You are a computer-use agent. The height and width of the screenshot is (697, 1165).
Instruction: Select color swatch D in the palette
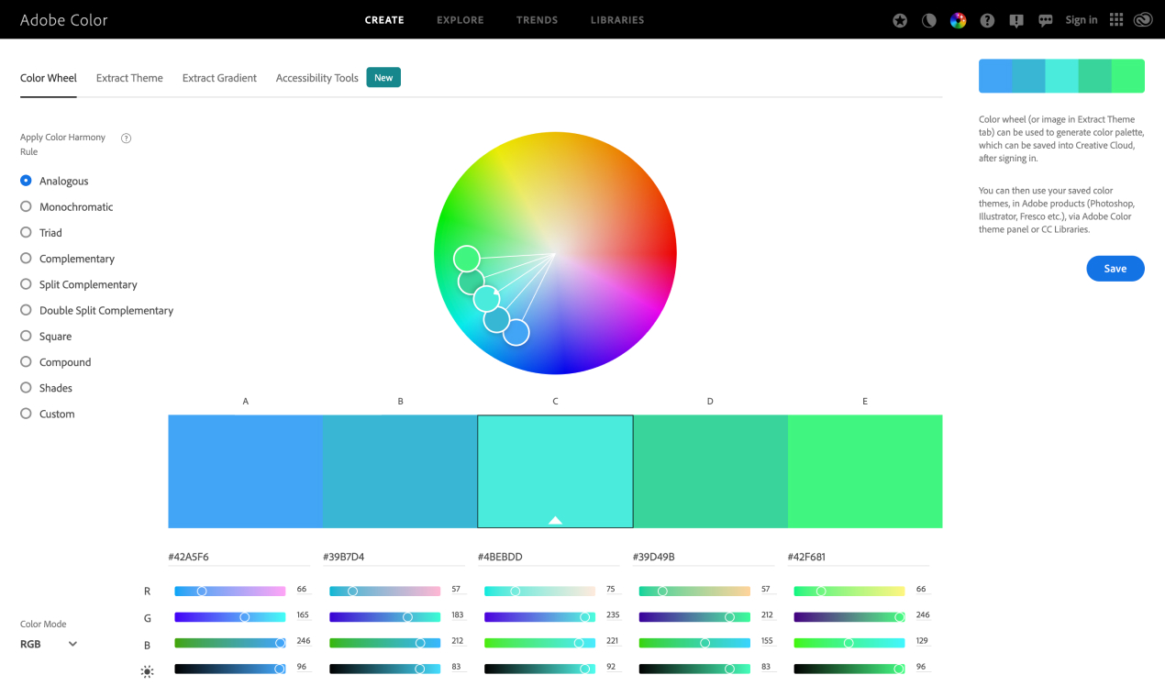[710, 470]
